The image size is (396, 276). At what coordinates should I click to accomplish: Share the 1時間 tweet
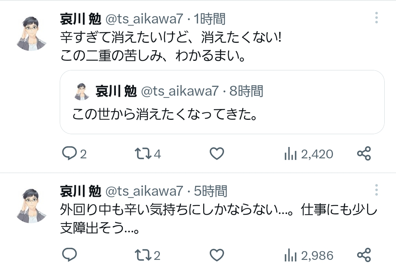(364, 154)
